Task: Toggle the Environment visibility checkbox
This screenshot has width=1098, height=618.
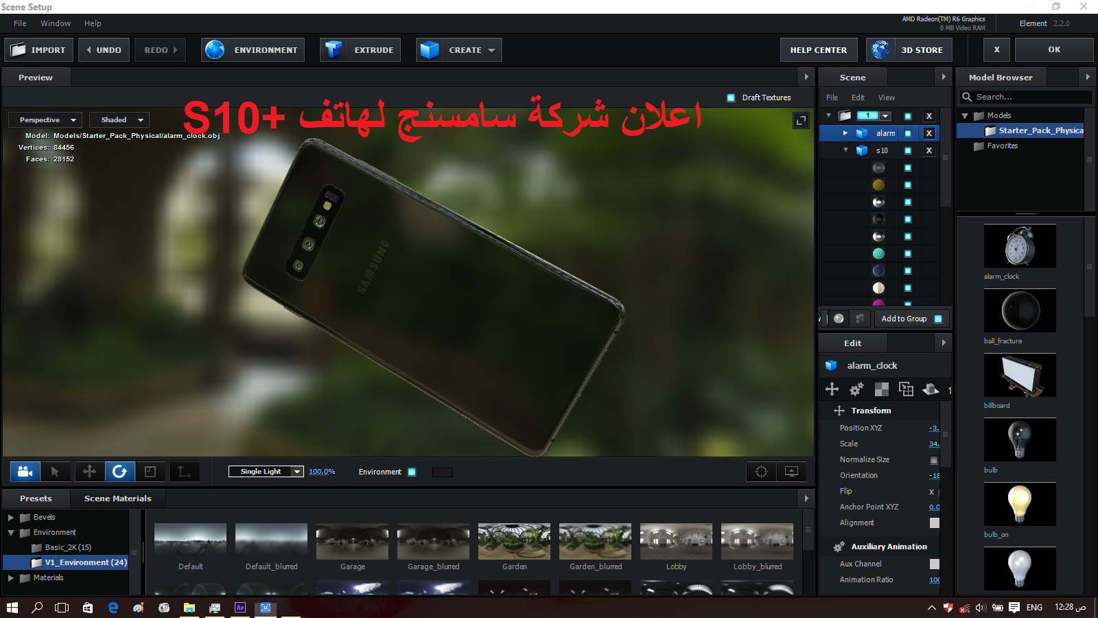Action: pos(412,472)
